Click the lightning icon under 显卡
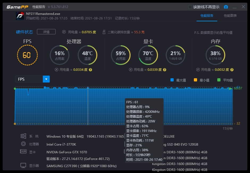This screenshot has height=173, width=250. click(131, 69)
